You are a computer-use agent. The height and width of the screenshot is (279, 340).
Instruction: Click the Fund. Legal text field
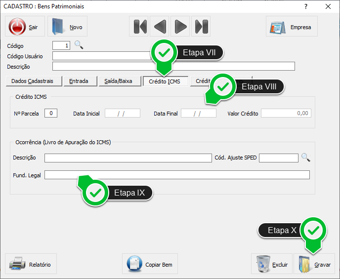click(x=177, y=175)
